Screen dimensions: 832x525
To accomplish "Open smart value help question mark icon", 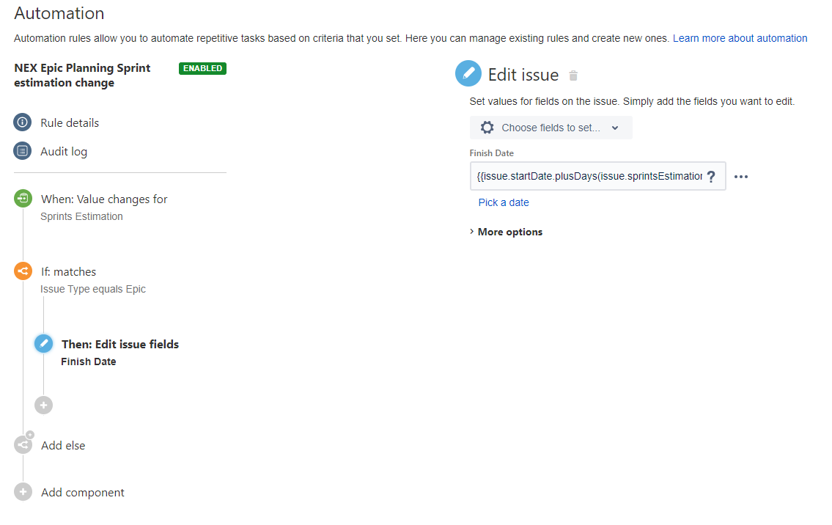I will point(711,176).
